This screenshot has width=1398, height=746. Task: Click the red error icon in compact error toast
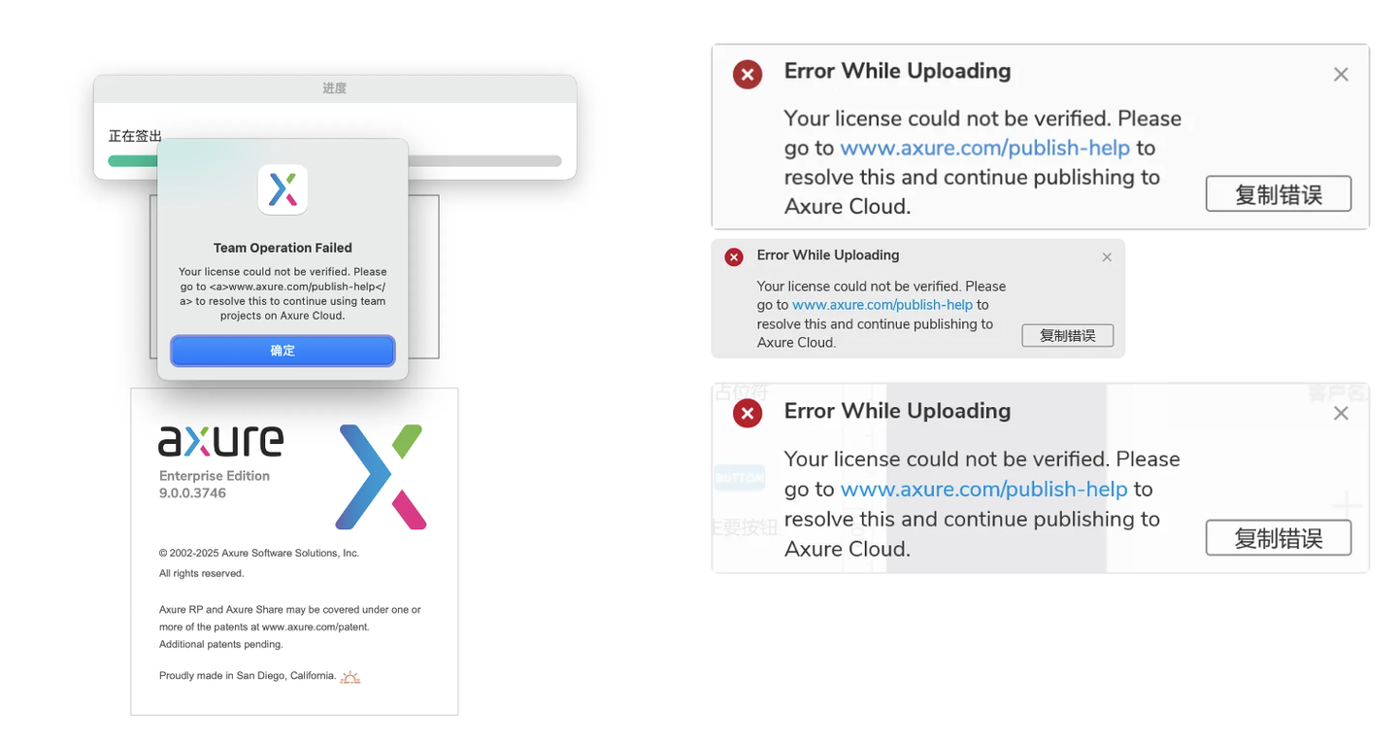pos(733,256)
